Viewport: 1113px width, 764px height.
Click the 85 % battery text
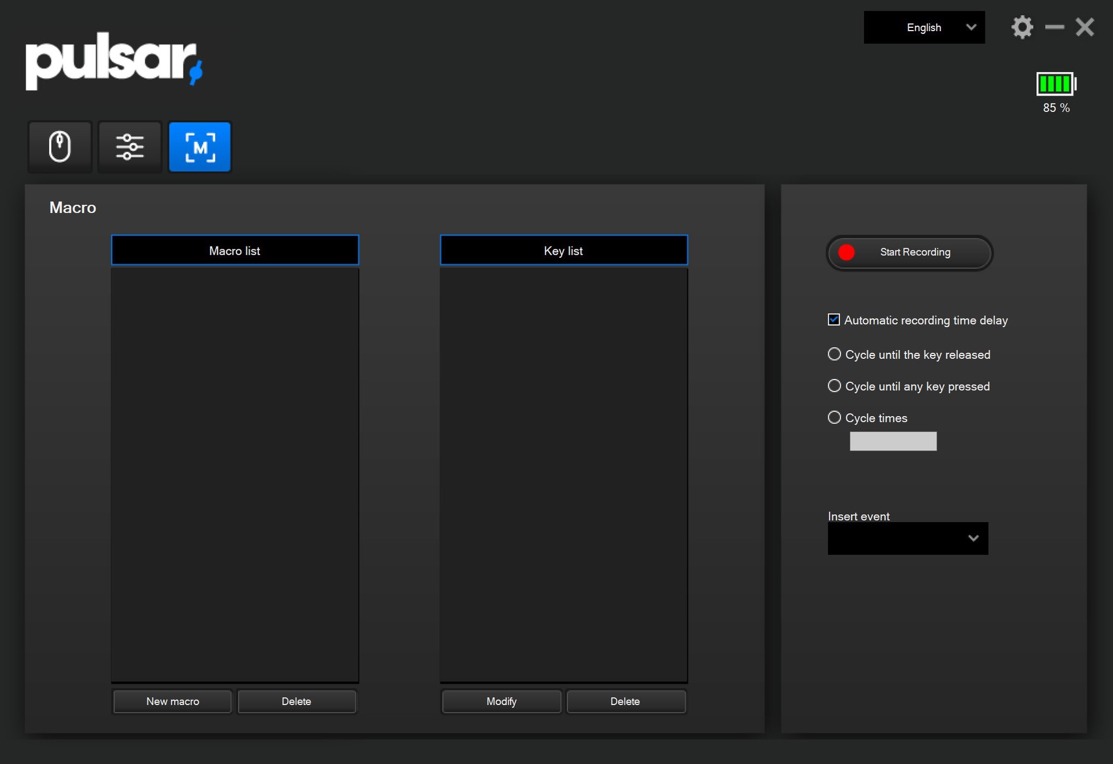pyautogui.click(x=1056, y=108)
